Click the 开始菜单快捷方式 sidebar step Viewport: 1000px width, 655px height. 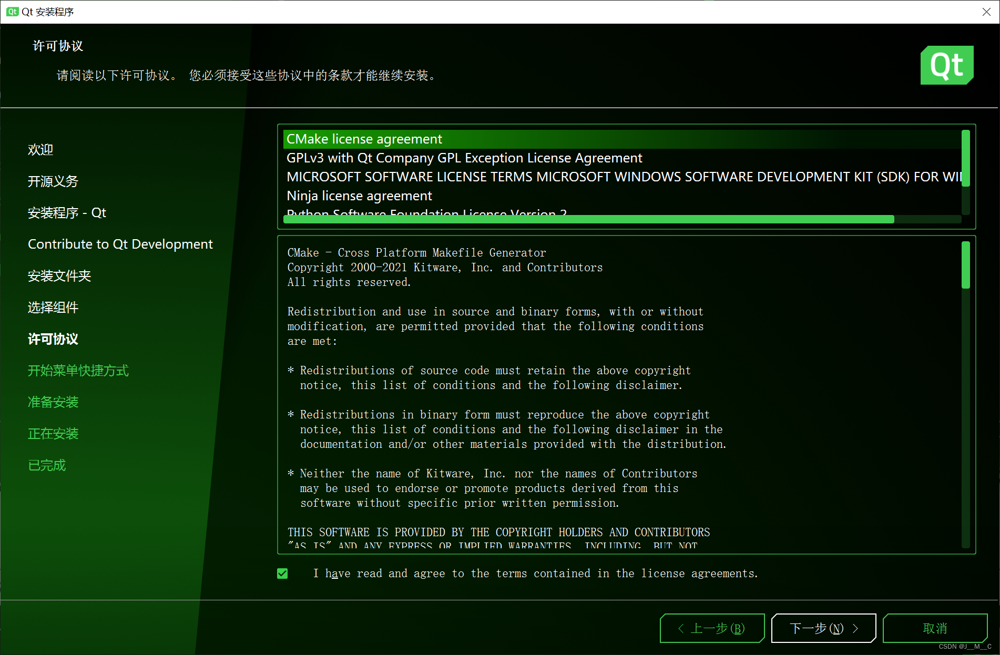tap(78, 371)
